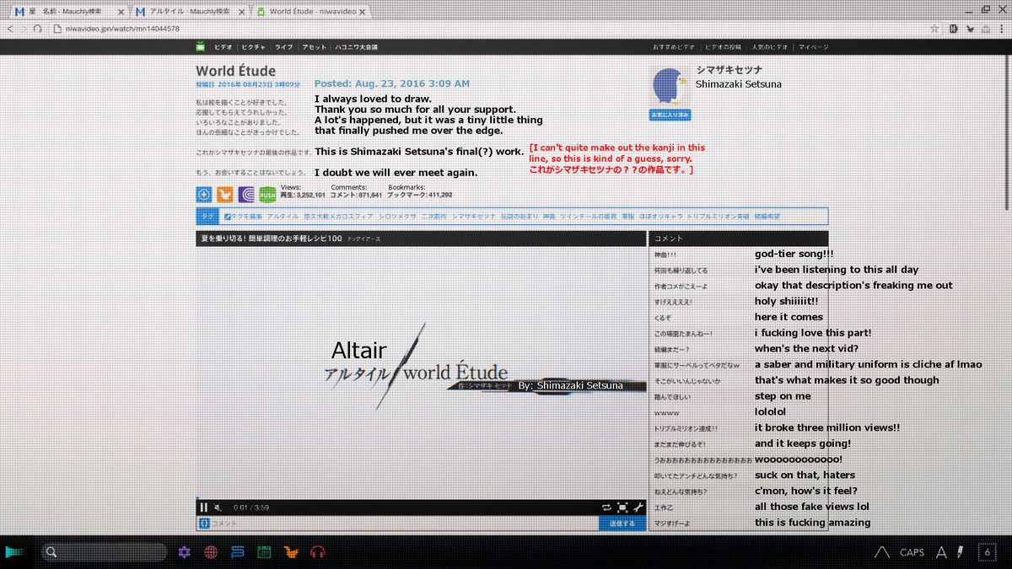1012x569 pixels.
Task: Switch to the 名前 - Mauchly検索 tab
Action: [69, 12]
